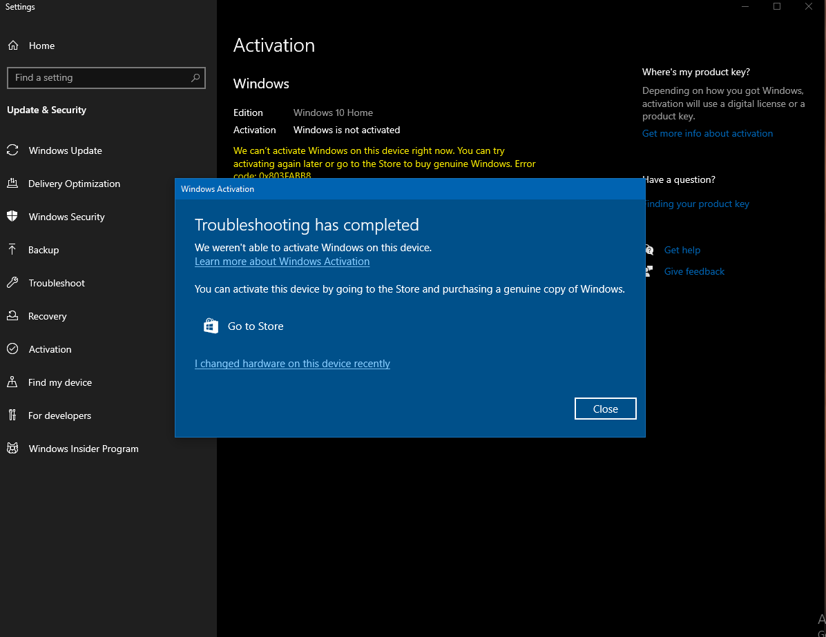Click the Get help link
Image resolution: width=826 pixels, height=637 pixels.
click(x=682, y=250)
